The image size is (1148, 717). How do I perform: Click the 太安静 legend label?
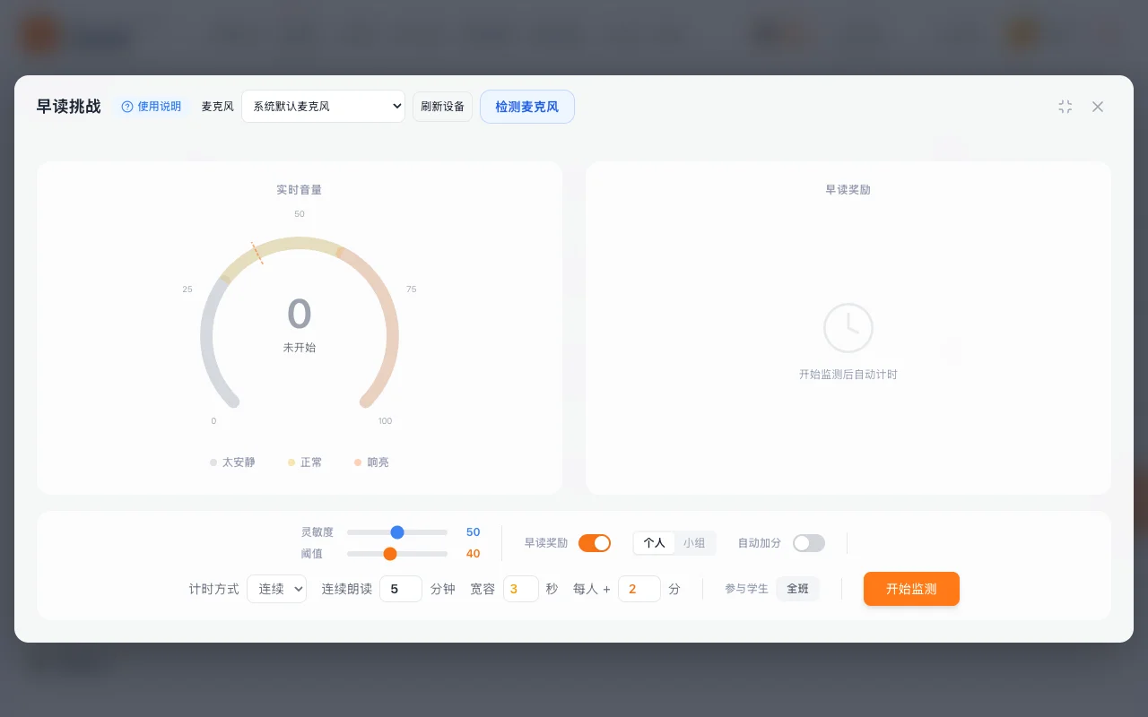click(x=239, y=462)
